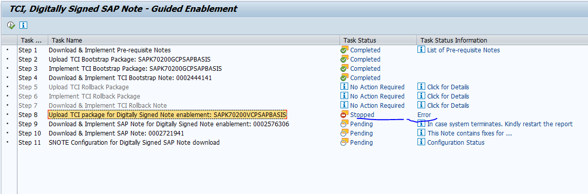The image size is (588, 194).
Task: Click the Step 8 cell
Action: pyautogui.click(x=28, y=114)
